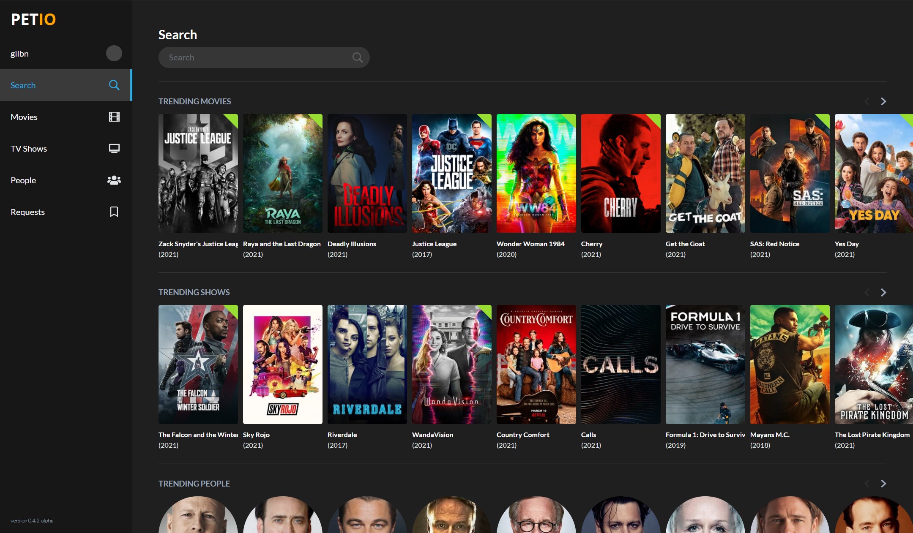Click the TV Shows monitor icon

[114, 148]
